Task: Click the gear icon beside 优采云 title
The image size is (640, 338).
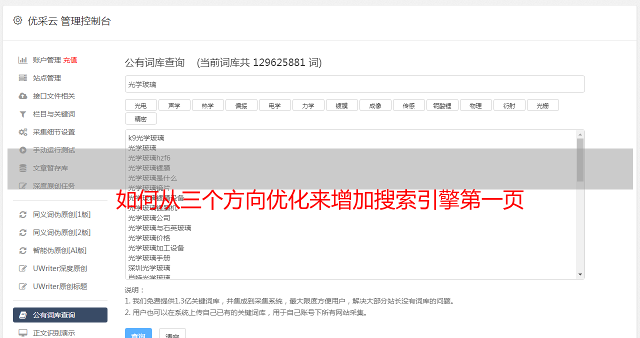Action: [18, 20]
